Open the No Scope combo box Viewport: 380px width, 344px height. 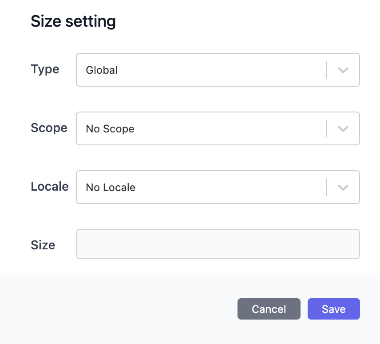pyautogui.click(x=218, y=128)
